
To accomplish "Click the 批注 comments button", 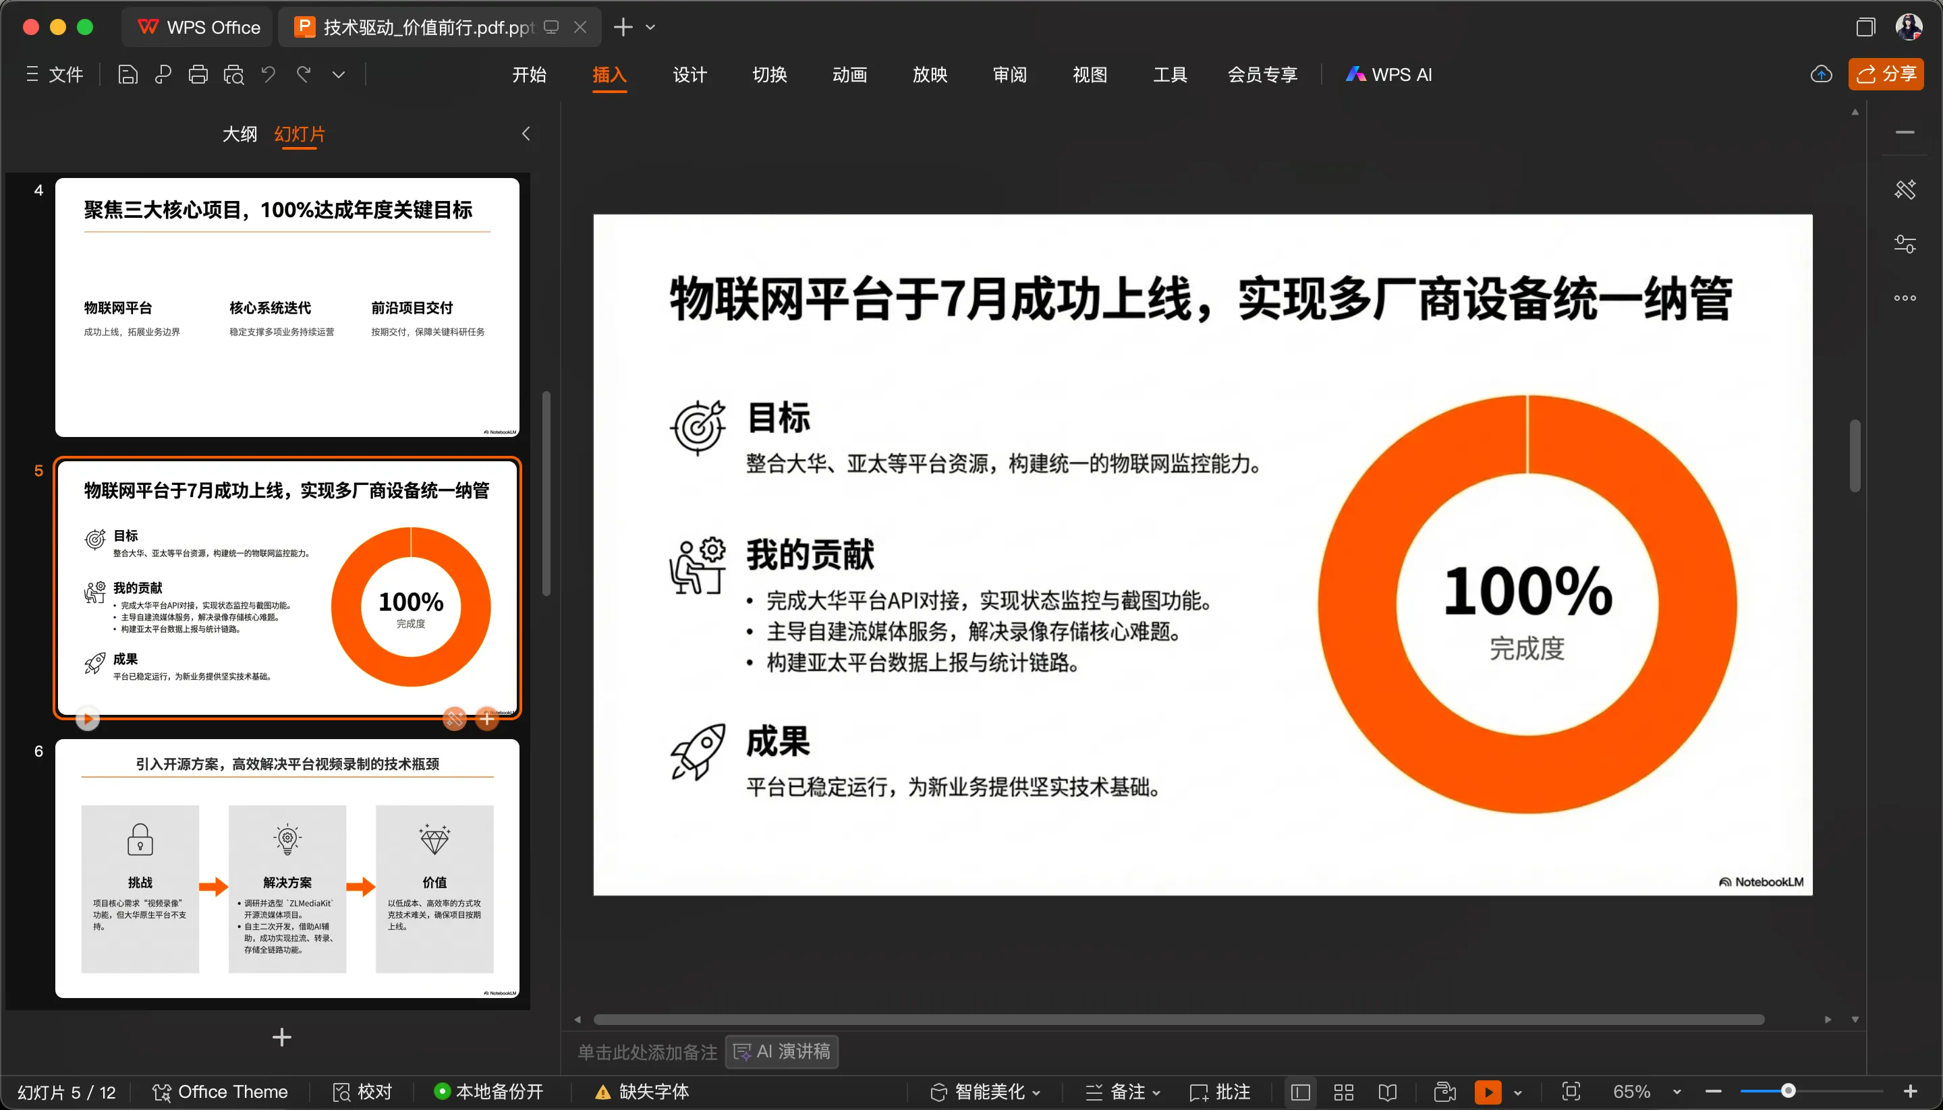I will pos(1220,1092).
